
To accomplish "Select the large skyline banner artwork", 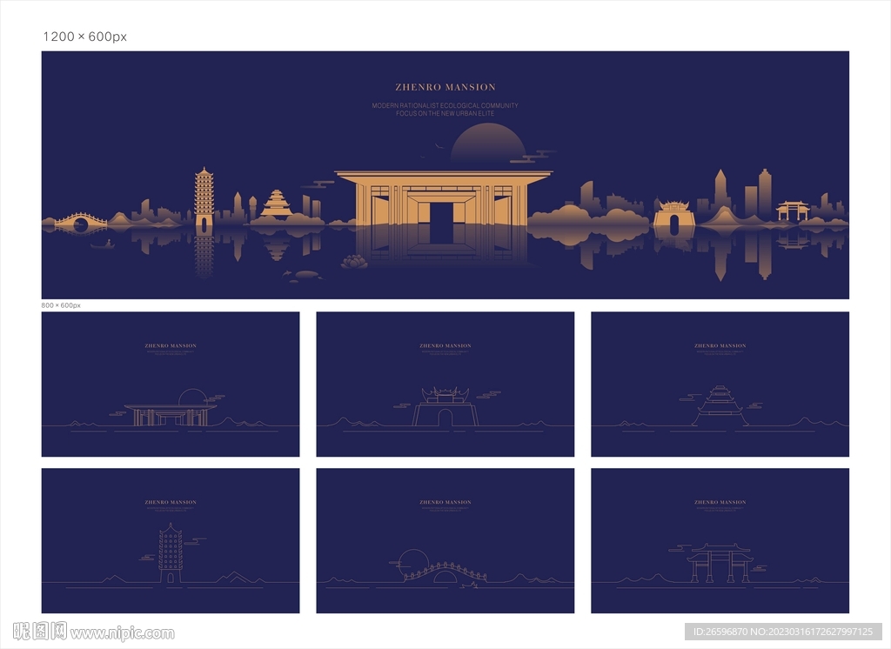I will point(445,175).
